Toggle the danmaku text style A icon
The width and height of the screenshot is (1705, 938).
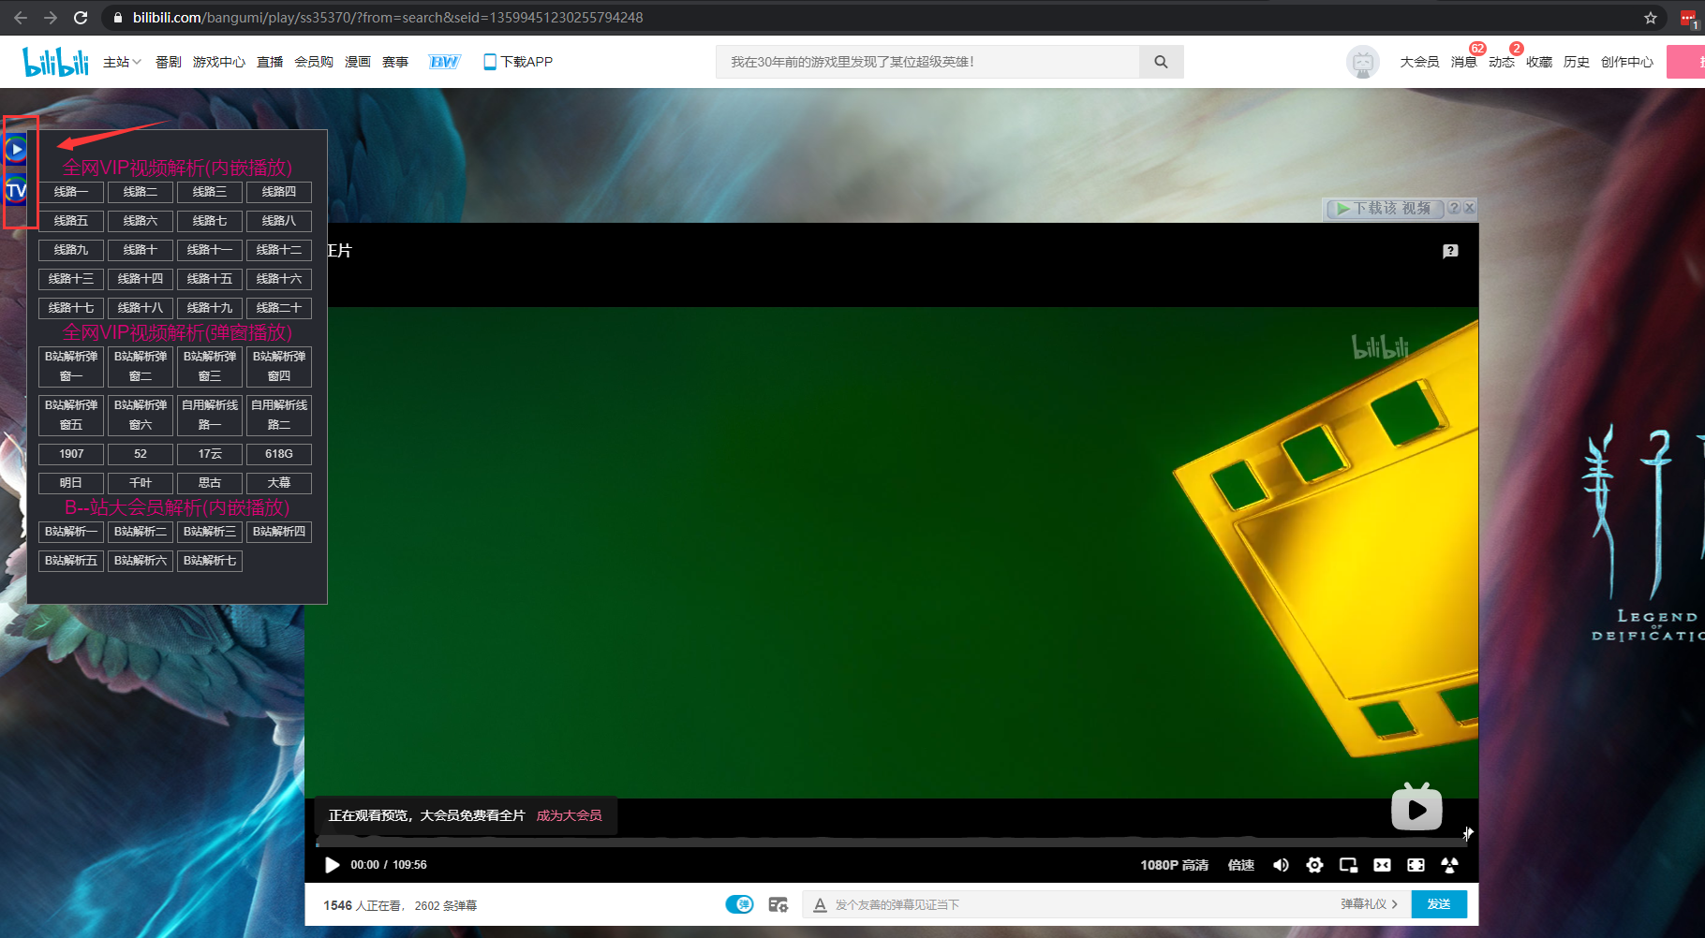(x=817, y=904)
